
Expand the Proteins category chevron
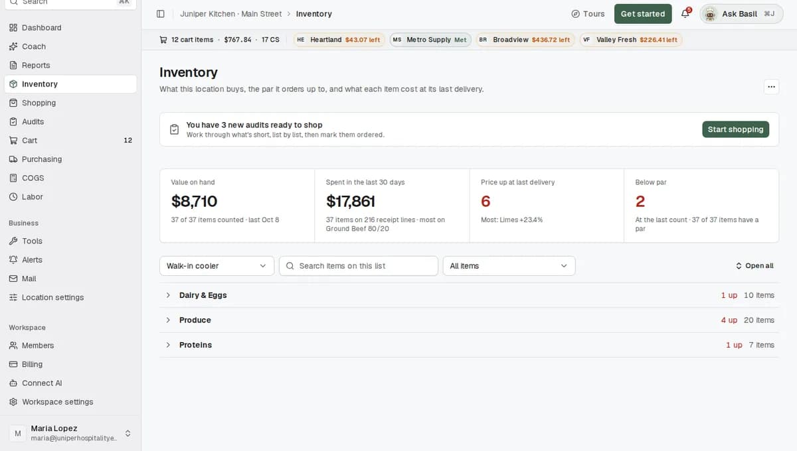[168, 345]
